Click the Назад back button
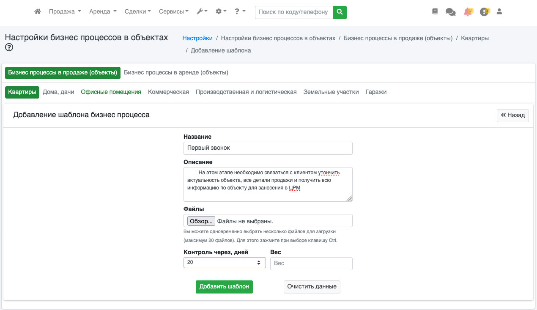Screen dimensions: 537x310 click(x=512, y=115)
